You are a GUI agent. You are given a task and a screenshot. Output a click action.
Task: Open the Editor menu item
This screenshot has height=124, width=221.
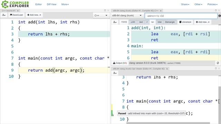pos(38,4)
